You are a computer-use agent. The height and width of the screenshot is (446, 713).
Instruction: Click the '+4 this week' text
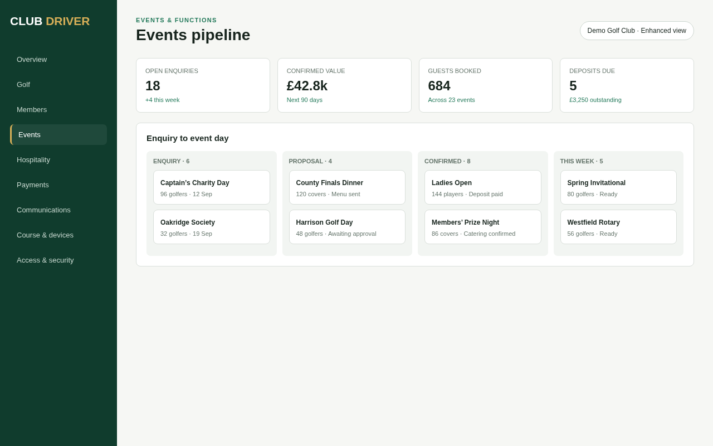(163, 100)
